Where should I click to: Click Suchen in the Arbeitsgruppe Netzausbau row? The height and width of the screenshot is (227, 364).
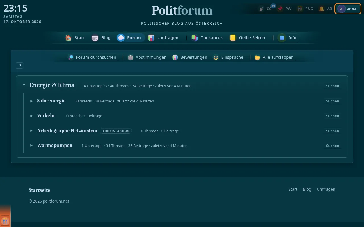[x=332, y=131]
